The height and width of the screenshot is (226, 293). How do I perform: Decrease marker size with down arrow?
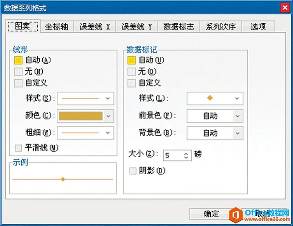(186, 157)
